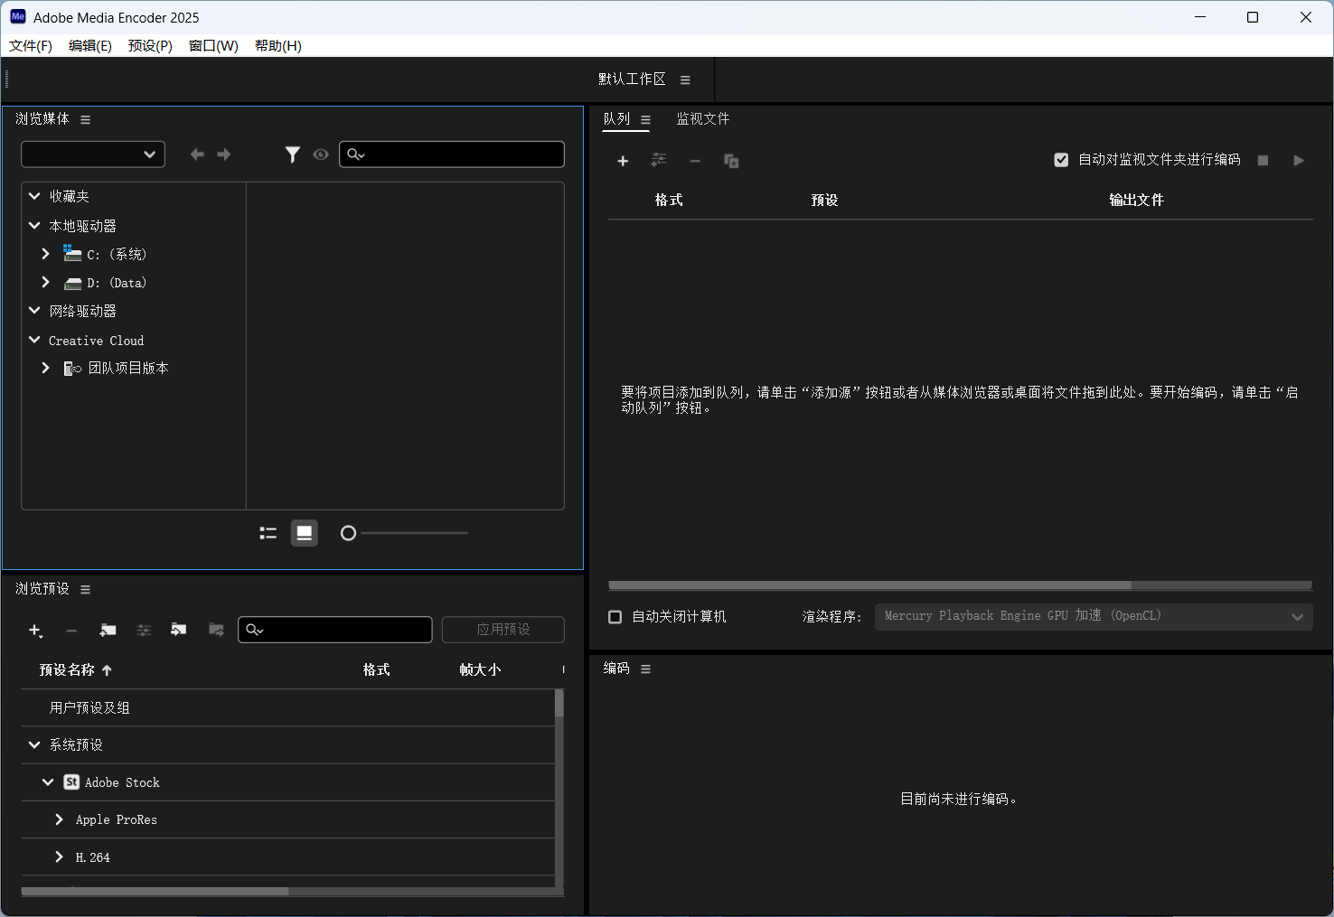Open the Queue panel hamburger menu
The image size is (1334, 917).
point(645,119)
